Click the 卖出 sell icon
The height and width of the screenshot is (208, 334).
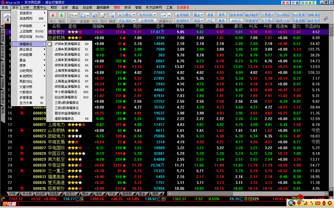(x=61, y=17)
